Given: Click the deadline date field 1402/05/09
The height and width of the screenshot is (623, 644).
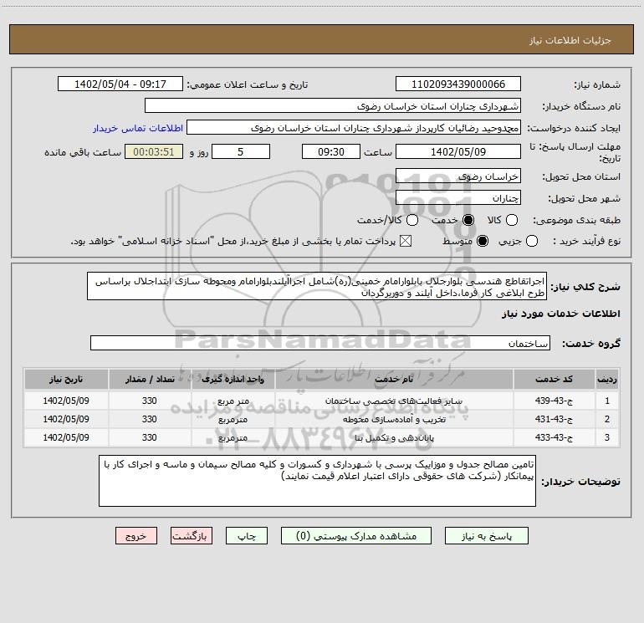Looking at the screenshot, I should (458, 151).
